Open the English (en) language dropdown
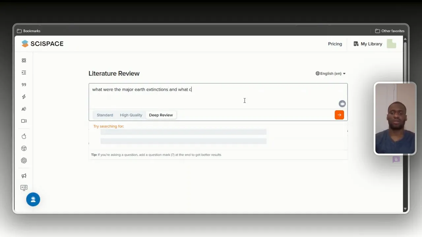The height and width of the screenshot is (237, 422). tap(330, 73)
